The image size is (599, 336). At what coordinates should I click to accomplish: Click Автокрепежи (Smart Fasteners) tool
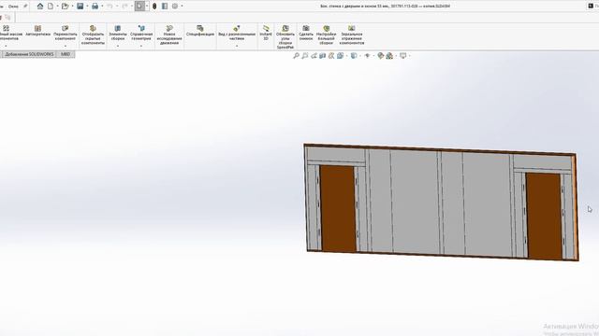click(37, 31)
